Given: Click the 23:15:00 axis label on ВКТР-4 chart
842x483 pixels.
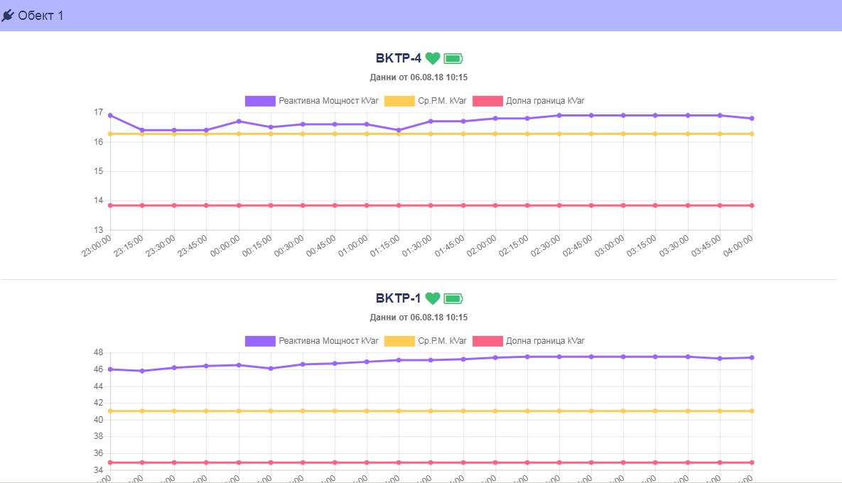Looking at the screenshot, I should (x=129, y=246).
